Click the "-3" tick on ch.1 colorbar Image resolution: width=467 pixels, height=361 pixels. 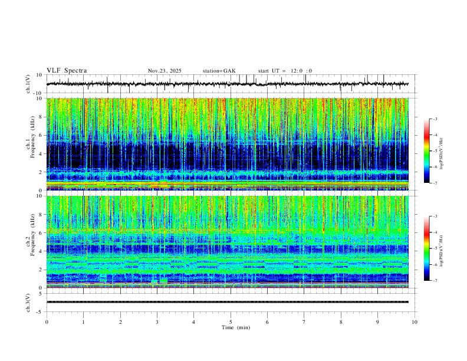pyautogui.click(x=435, y=119)
